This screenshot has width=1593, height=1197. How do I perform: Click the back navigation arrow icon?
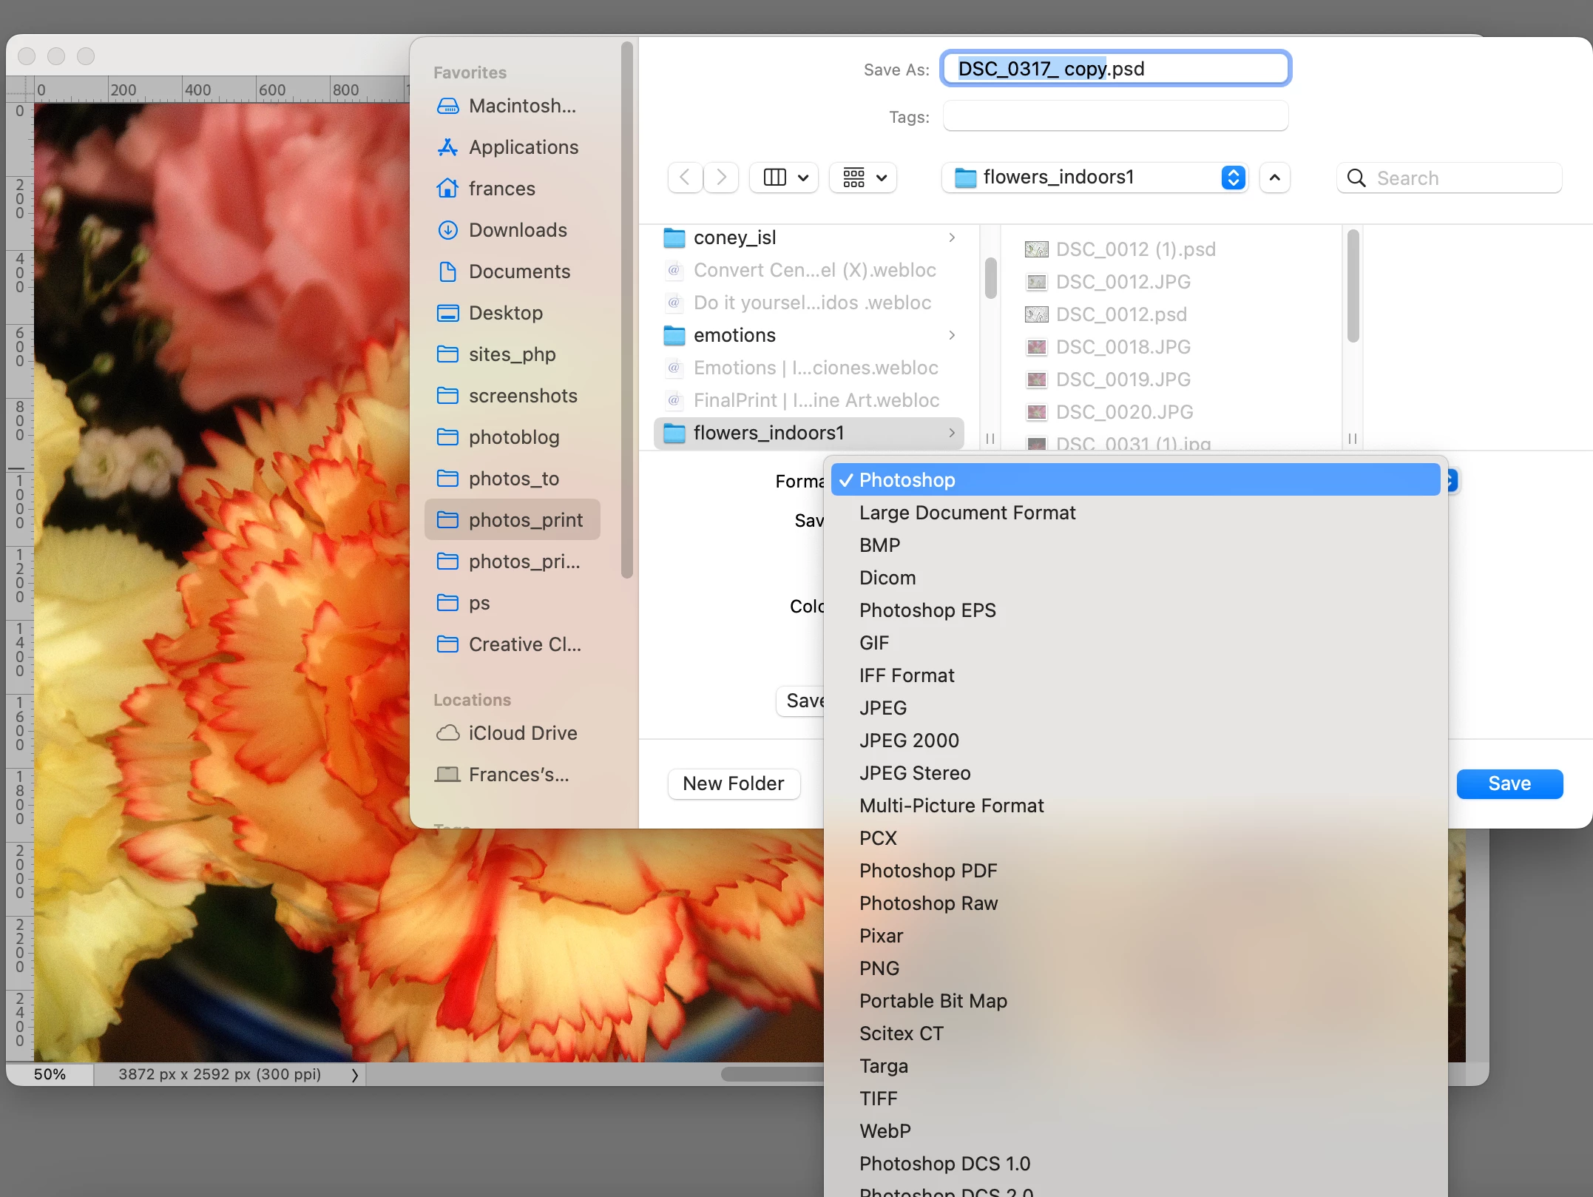coord(685,178)
